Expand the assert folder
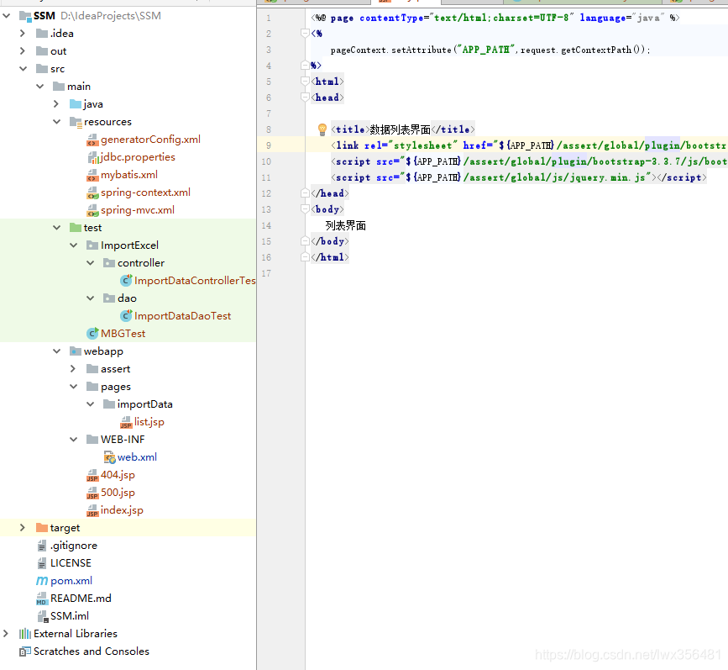Image resolution: width=728 pixels, height=670 pixels. click(73, 369)
